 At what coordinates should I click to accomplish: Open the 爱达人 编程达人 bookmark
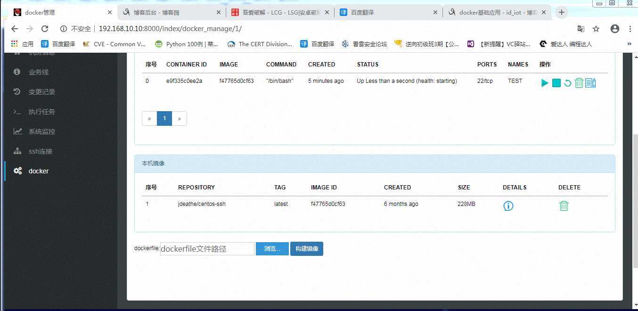point(565,44)
